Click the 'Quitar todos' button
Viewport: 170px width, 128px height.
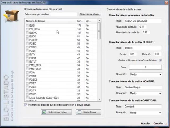click(88, 112)
